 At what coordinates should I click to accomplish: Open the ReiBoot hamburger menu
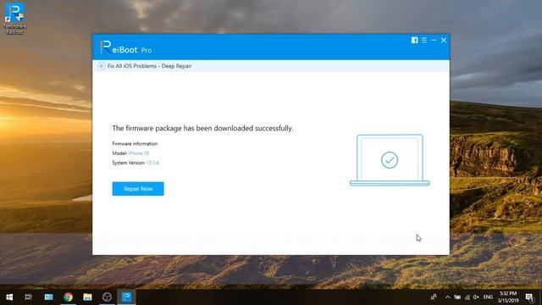tap(424, 40)
